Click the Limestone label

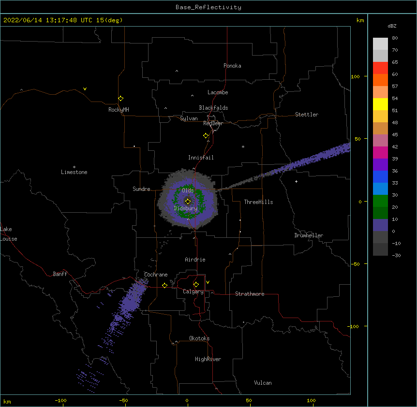74,172
